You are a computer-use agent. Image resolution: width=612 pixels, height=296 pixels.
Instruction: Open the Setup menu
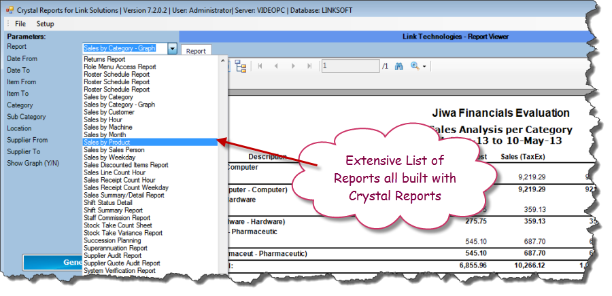point(46,24)
